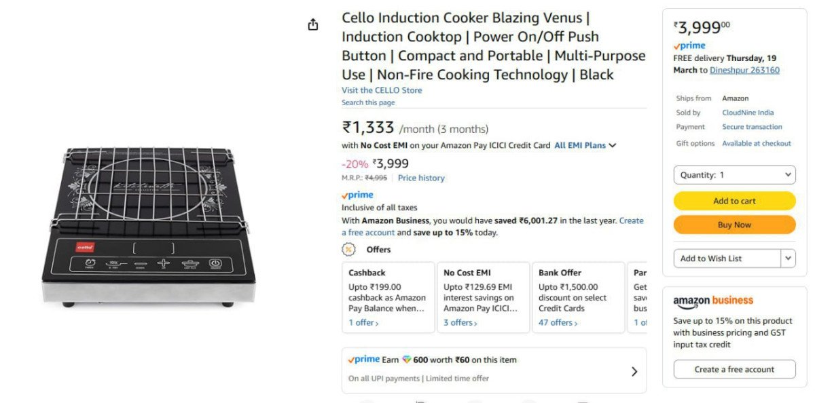Click the diamond reward icon in the earn banner
Image resolution: width=815 pixels, height=403 pixels.
407,360
